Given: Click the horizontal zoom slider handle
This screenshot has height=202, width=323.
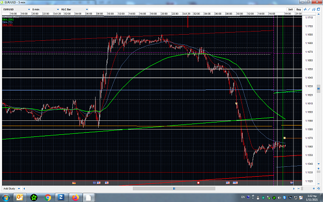Looking at the screenshot, I should click(302, 189).
